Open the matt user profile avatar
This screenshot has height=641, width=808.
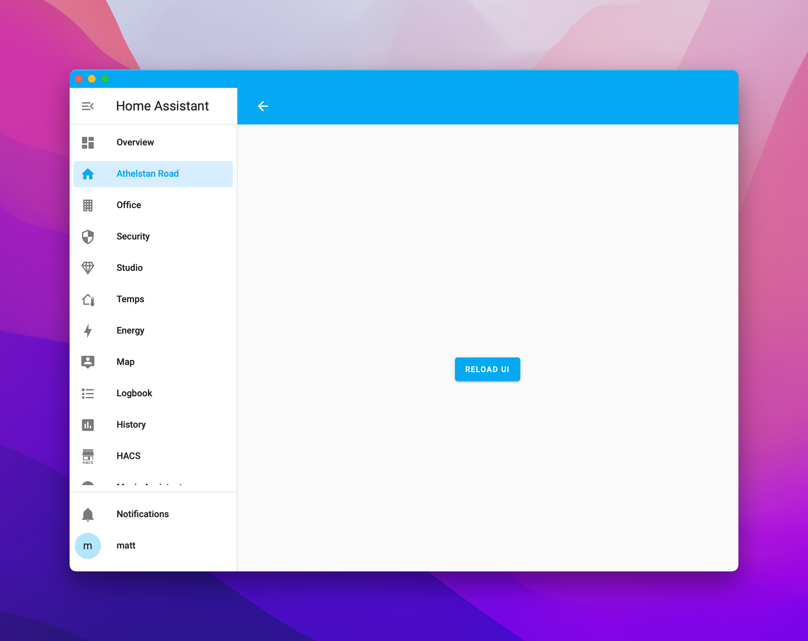pyautogui.click(x=88, y=546)
